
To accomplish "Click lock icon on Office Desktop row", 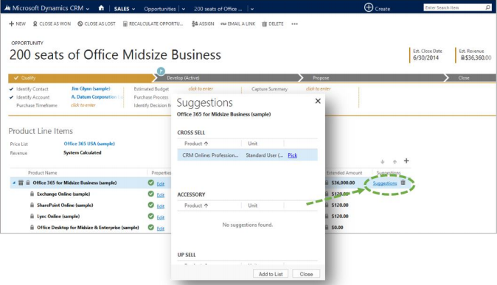I will coord(32,228).
